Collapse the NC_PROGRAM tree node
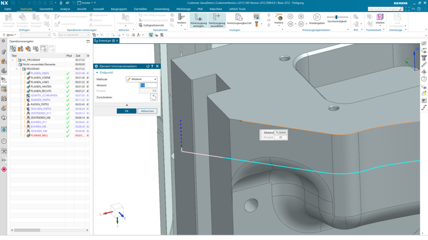The width and height of the screenshot is (428, 240). pyautogui.click(x=13, y=60)
